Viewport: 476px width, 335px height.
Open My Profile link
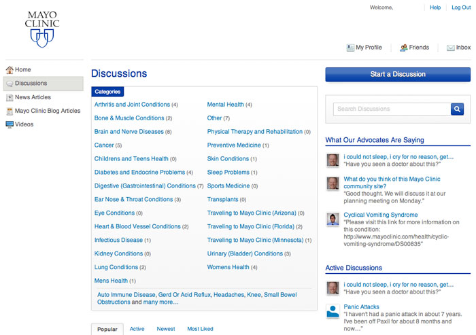pyautogui.click(x=369, y=48)
